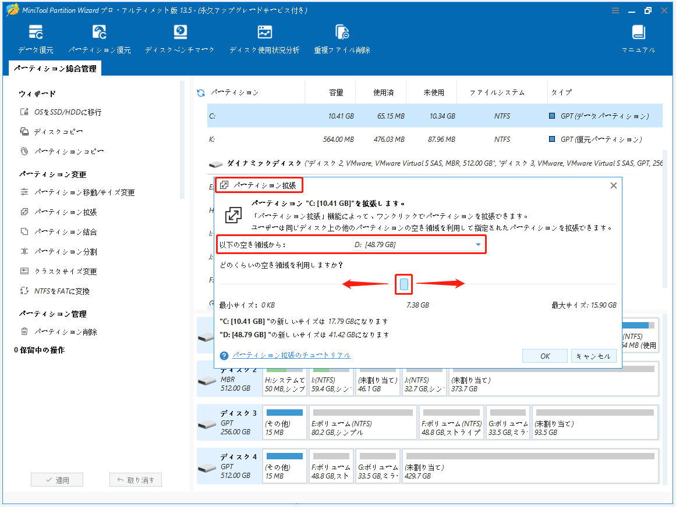Open the hamburger menu
This screenshot has width=676, height=507.
(x=615, y=10)
